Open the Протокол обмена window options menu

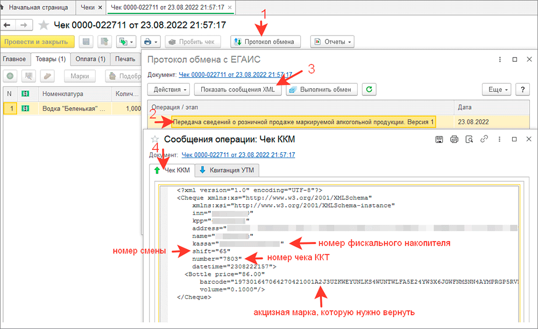tap(500, 59)
